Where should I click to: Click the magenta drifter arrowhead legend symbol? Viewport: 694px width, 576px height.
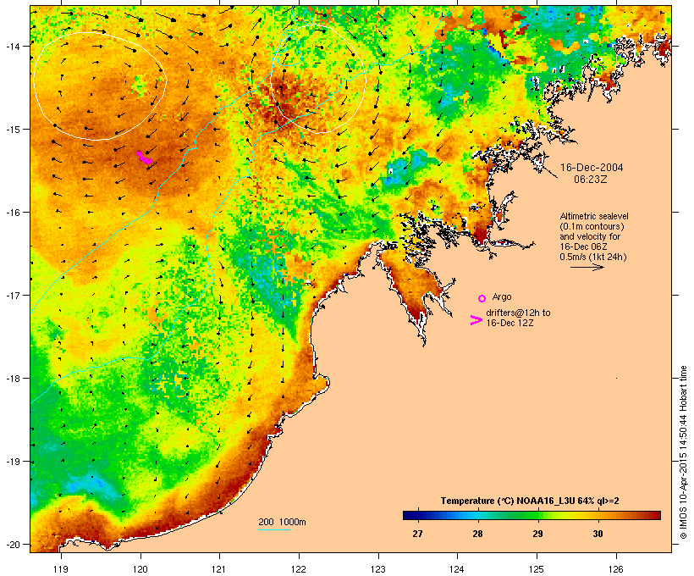point(476,320)
